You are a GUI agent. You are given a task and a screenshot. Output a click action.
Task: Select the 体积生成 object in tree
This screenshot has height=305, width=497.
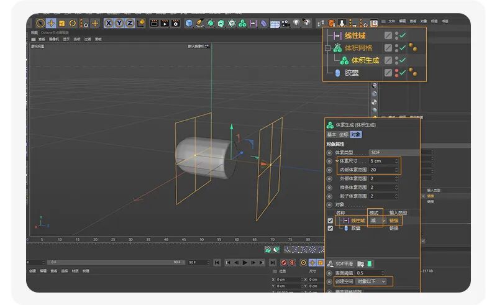click(365, 60)
